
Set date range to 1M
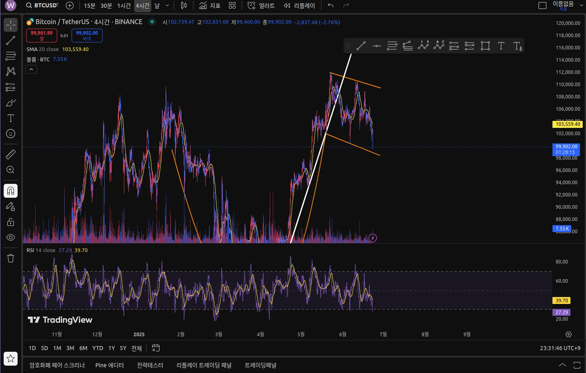pos(57,348)
